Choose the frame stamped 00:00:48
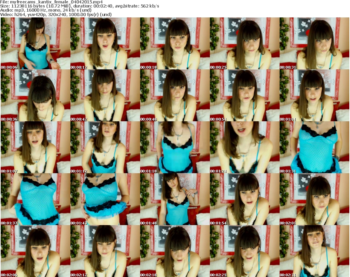Viewport: 350px width, 277px height. click(x=175, y=95)
